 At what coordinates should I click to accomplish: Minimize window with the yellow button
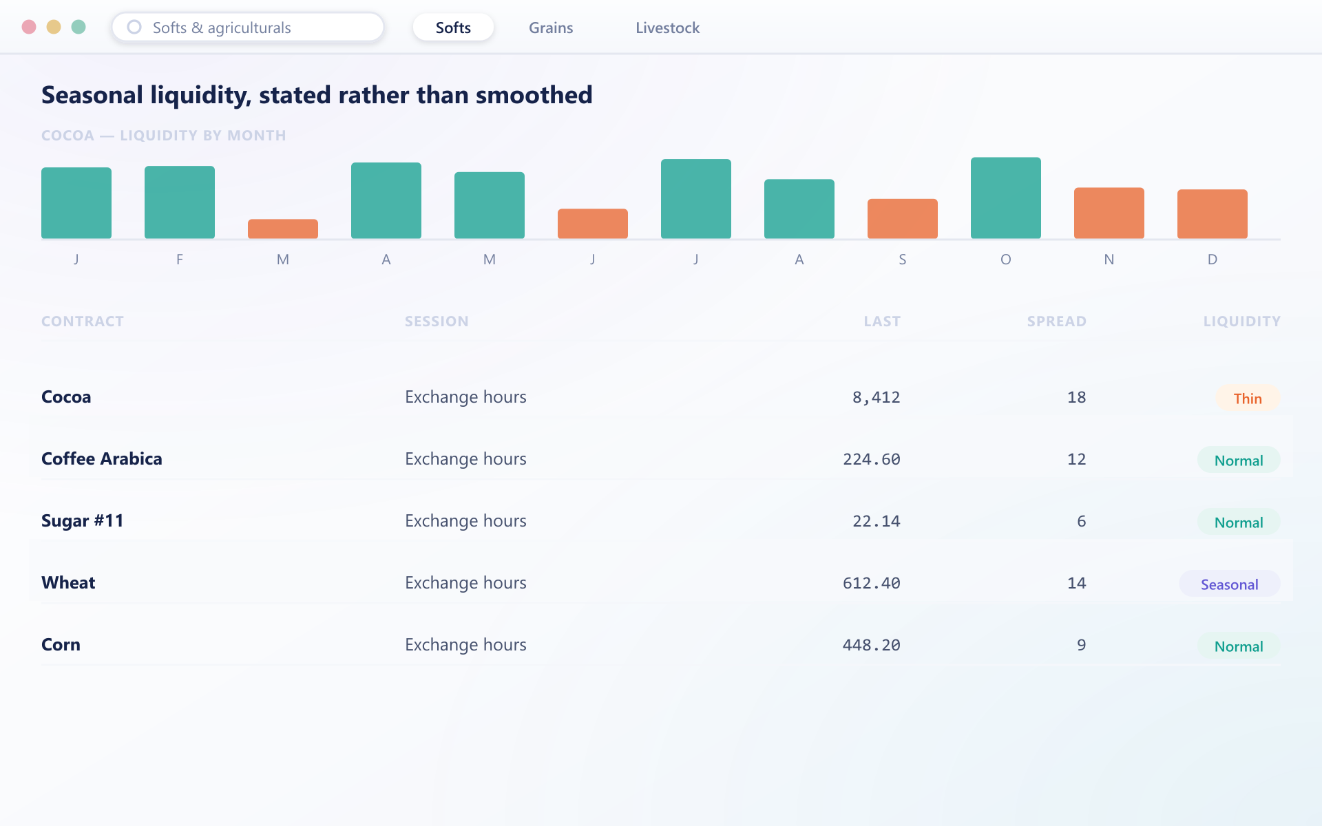(54, 27)
